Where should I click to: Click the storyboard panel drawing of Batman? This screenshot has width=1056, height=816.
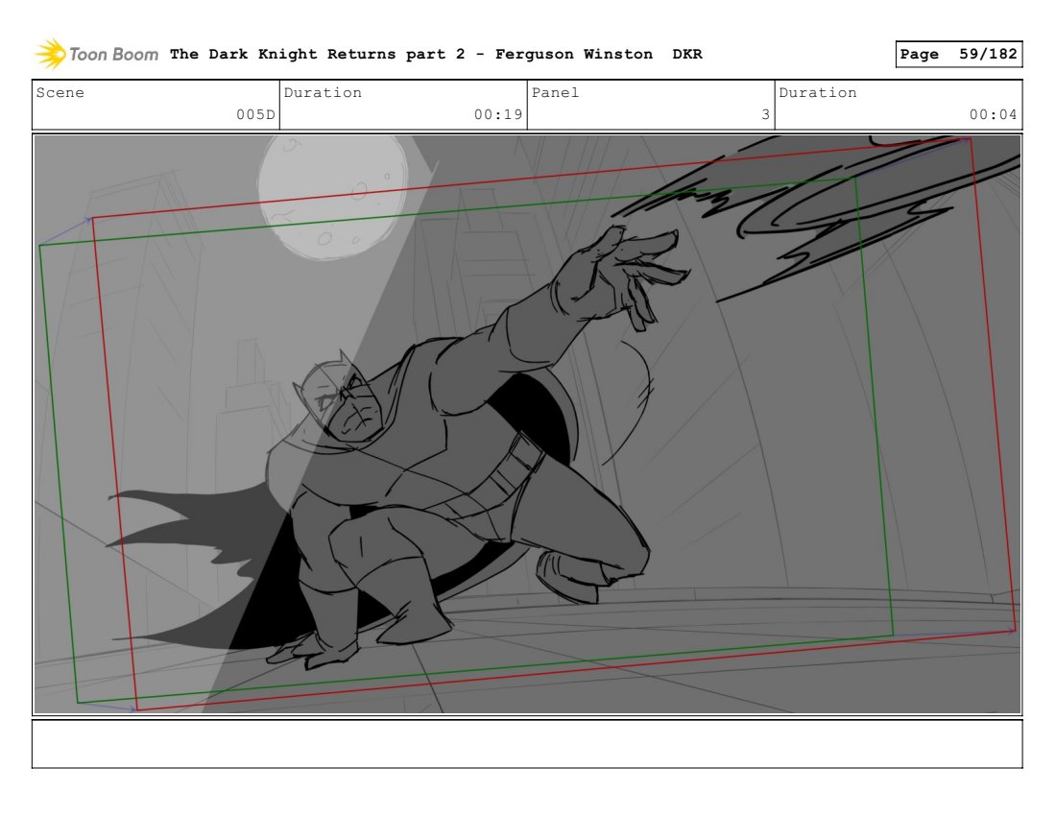click(527, 424)
